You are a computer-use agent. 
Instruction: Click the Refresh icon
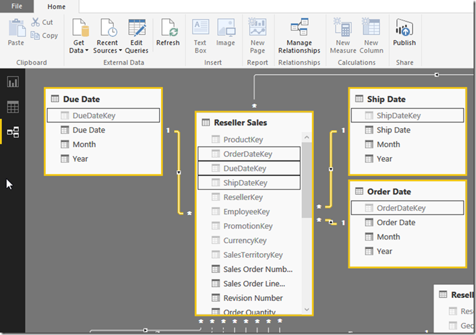pyautogui.click(x=169, y=27)
